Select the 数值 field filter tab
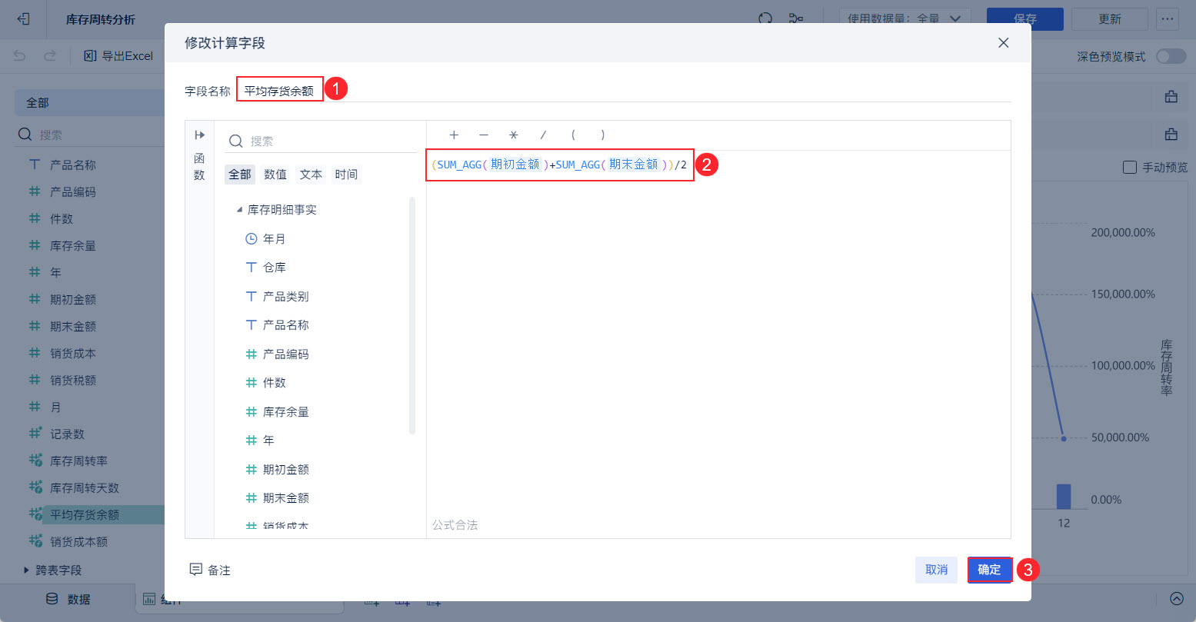Image resolution: width=1196 pixels, height=622 pixels. (x=275, y=175)
